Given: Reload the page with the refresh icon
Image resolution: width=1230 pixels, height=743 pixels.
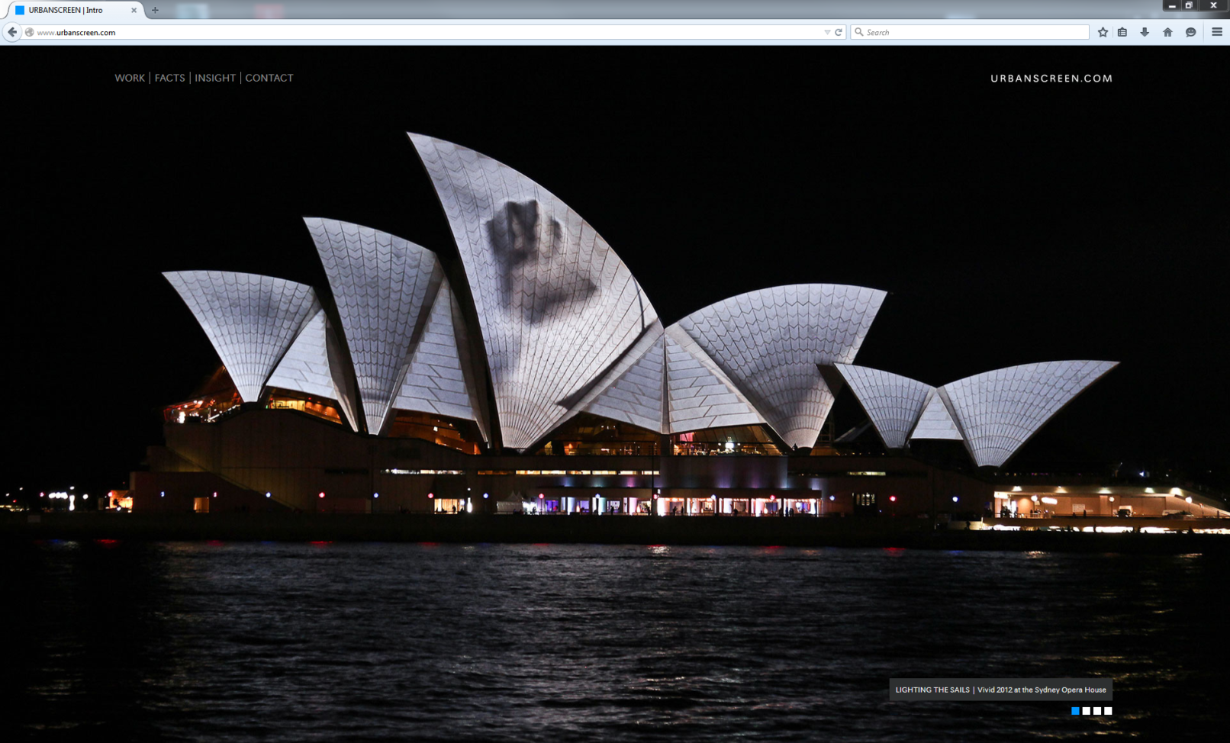Looking at the screenshot, I should tap(839, 32).
